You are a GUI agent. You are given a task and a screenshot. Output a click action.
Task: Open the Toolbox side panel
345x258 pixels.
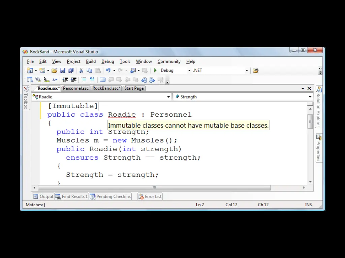(x=26, y=98)
